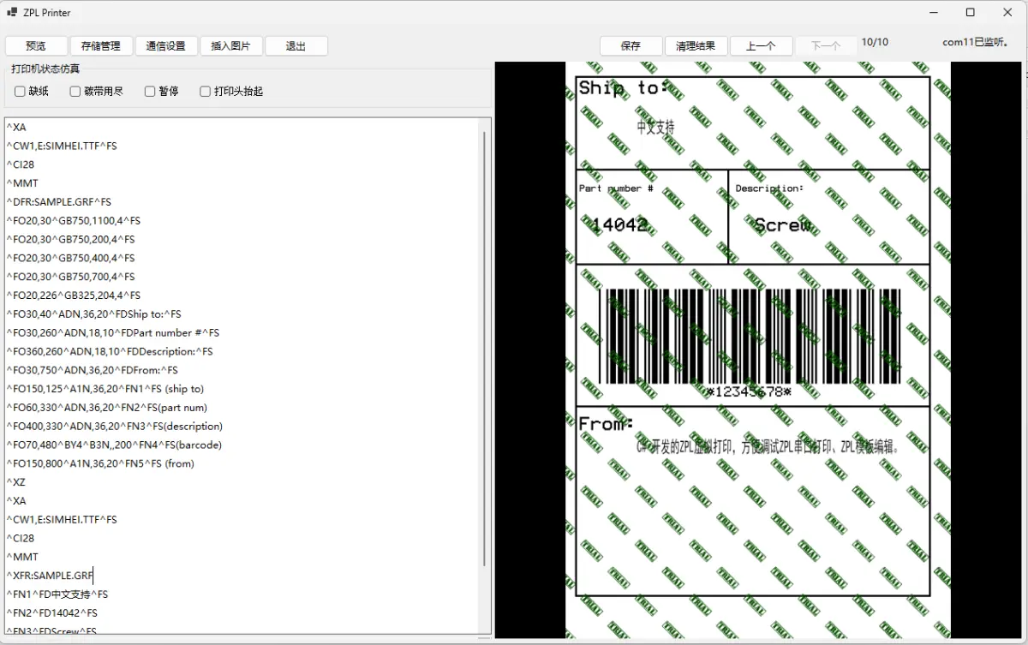The height and width of the screenshot is (645, 1028).
Task: Click the ZPL Printer app icon in title bar
Action: [x=13, y=13]
